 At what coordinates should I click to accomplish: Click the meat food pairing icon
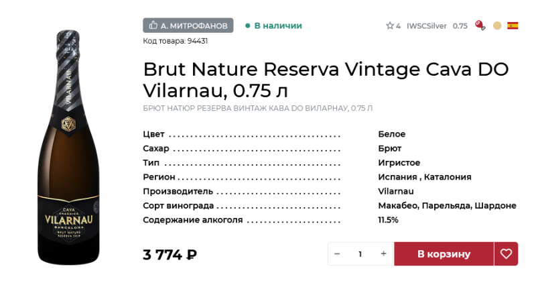click(480, 25)
